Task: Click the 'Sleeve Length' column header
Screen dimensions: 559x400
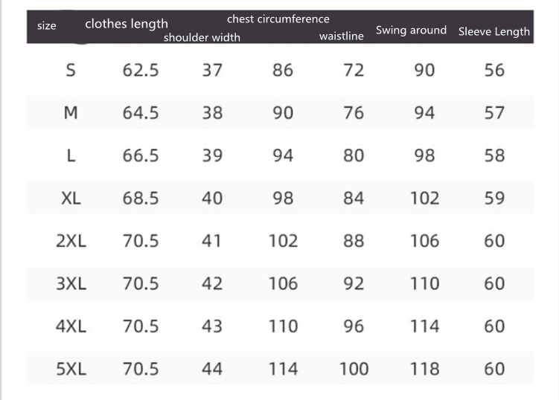Action: point(493,31)
